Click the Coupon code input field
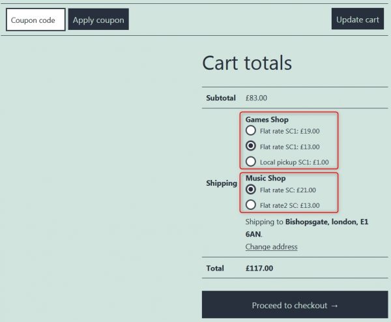 (x=36, y=20)
